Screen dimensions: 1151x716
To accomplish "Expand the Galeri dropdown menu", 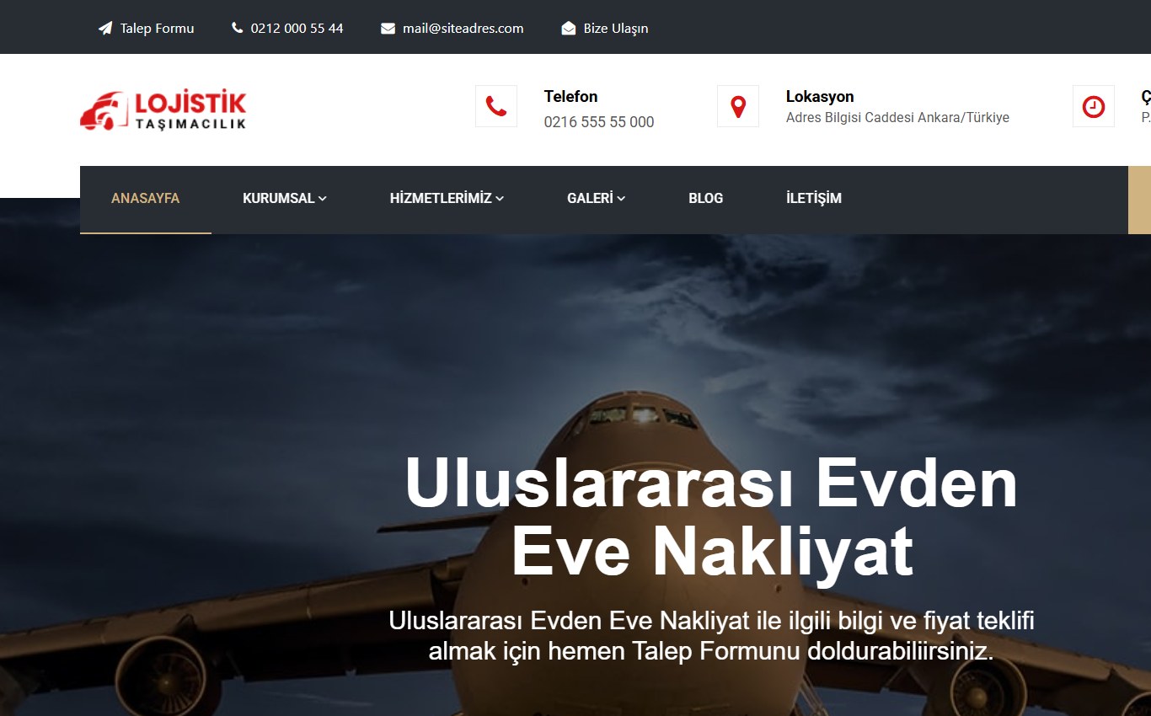I will point(596,199).
